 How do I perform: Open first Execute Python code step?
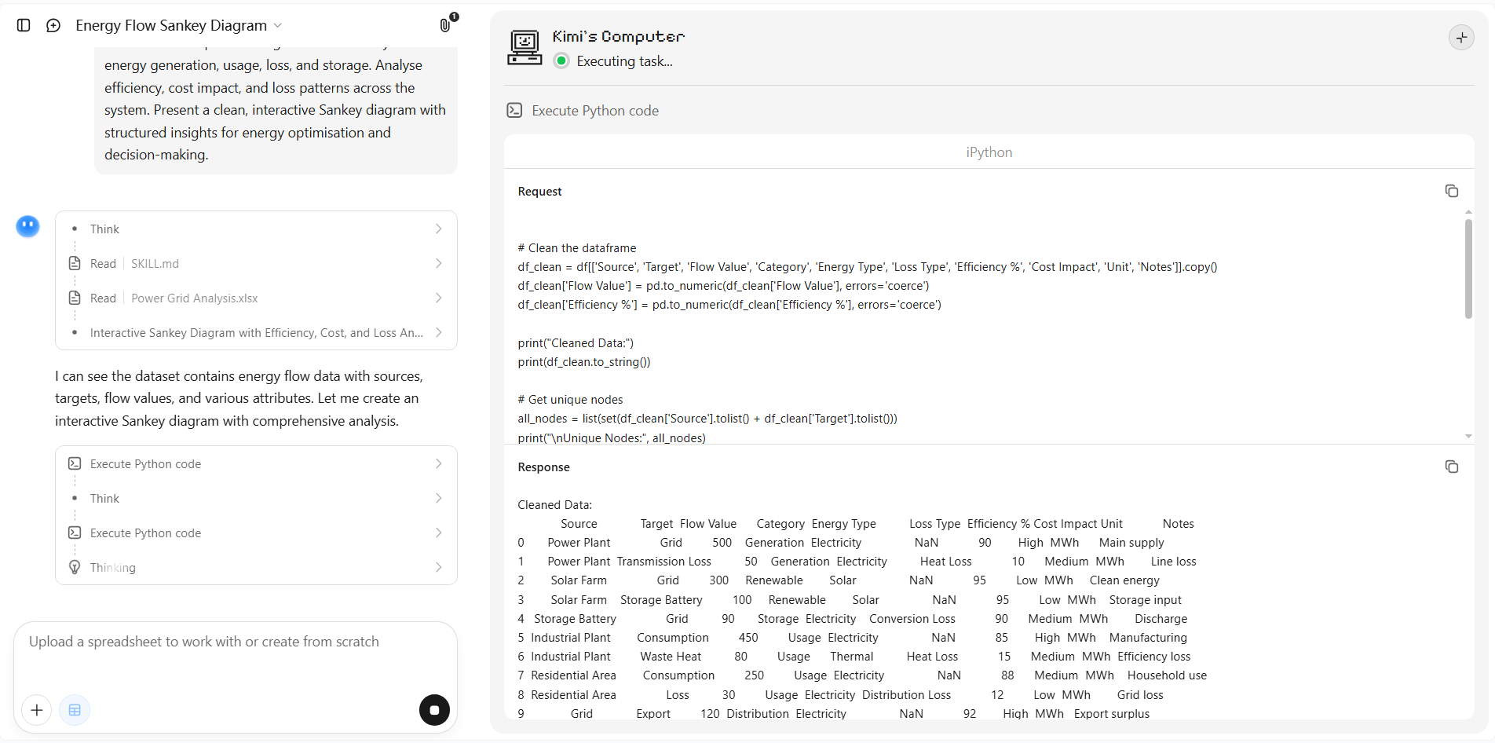256,463
